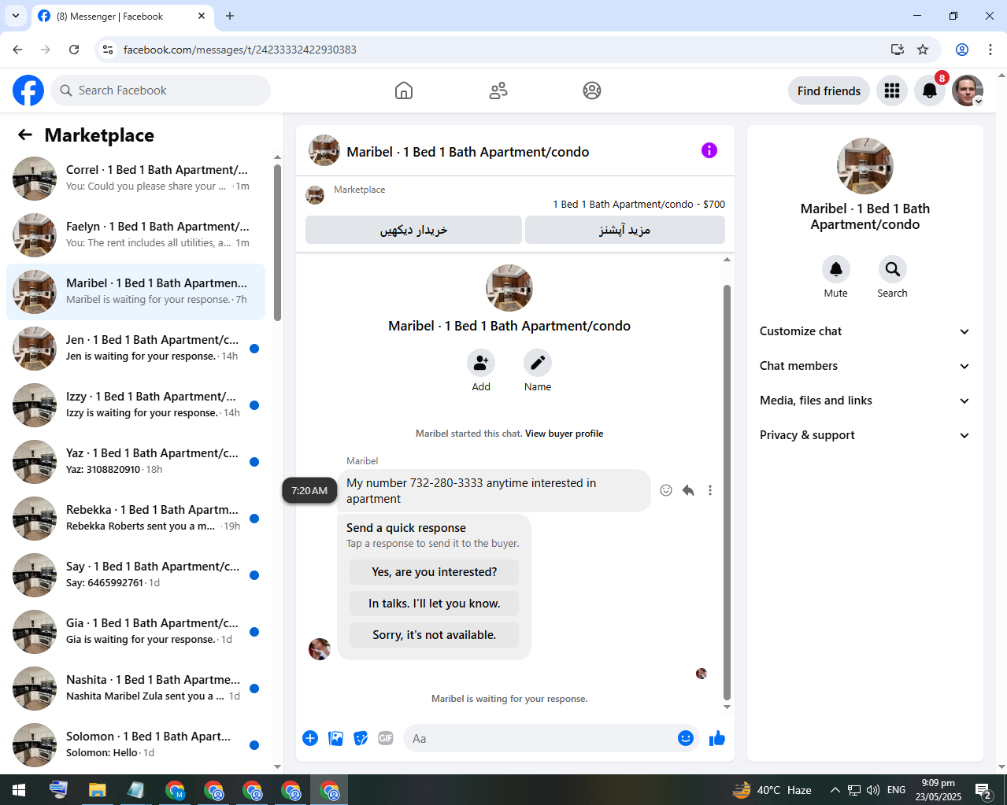Click the chat messages scrollbar
Screen dimensions: 1007x805
coord(727,492)
